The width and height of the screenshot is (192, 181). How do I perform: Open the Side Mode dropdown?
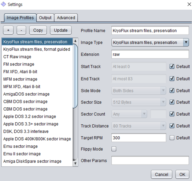(x=139, y=91)
